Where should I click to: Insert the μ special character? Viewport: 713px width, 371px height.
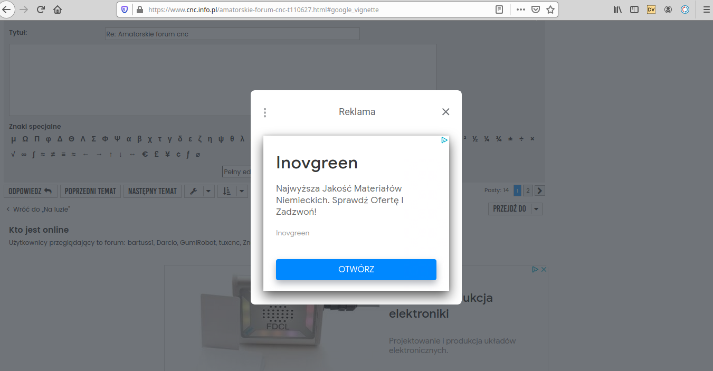(x=13, y=139)
